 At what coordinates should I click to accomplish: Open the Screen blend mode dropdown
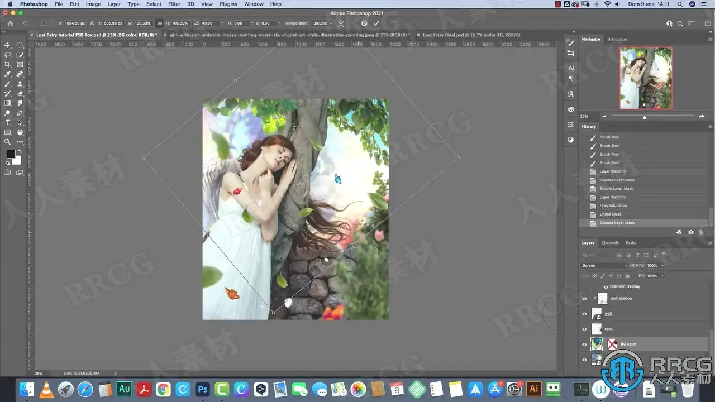604,266
